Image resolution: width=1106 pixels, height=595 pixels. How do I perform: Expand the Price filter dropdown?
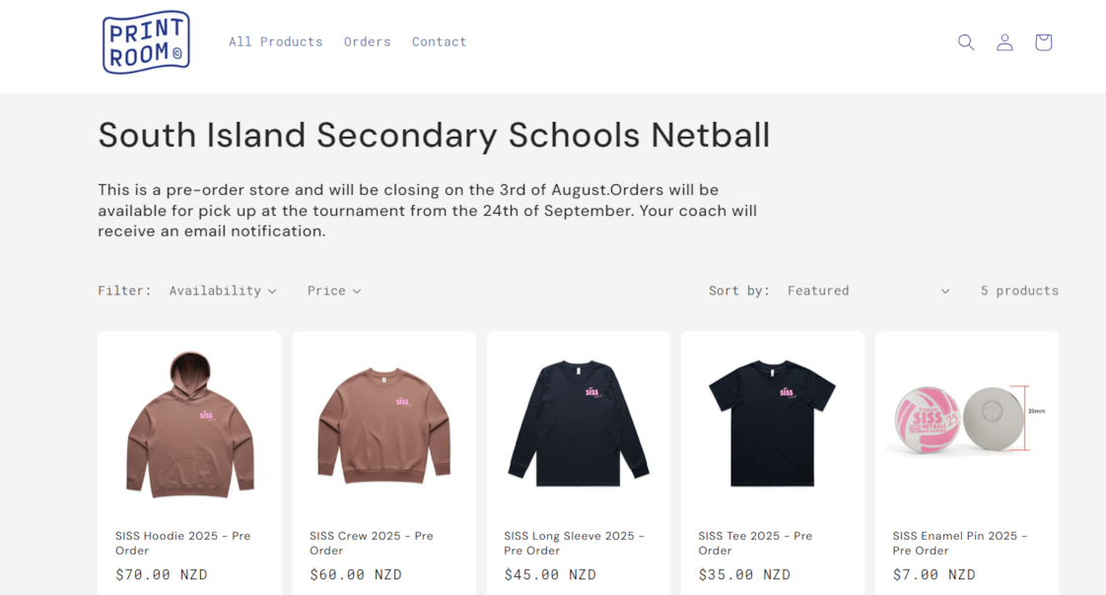pos(333,291)
